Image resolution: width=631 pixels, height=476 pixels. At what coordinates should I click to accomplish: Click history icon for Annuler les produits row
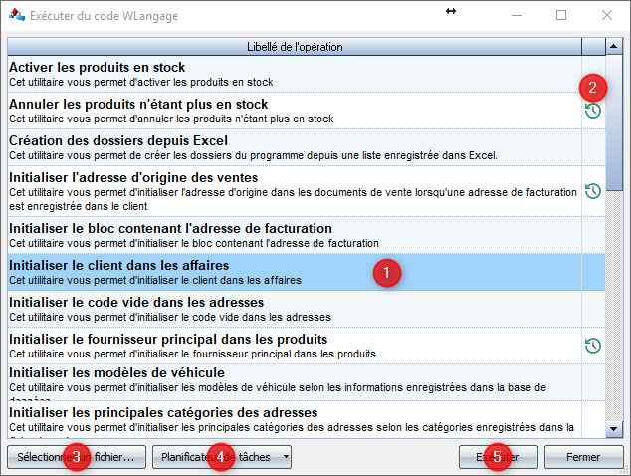click(592, 111)
